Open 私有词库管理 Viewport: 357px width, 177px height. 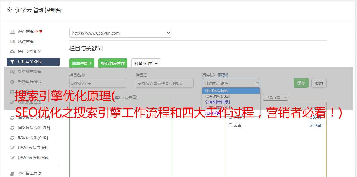[113, 63]
